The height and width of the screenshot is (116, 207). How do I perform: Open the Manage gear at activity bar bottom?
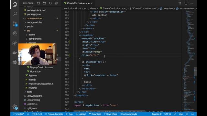[x=15, y=107]
